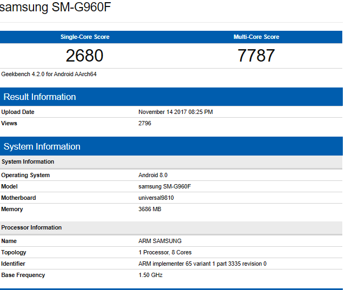Viewport: 345px width, 290px height.
Task: Click the Views label
Action: tap(9, 123)
